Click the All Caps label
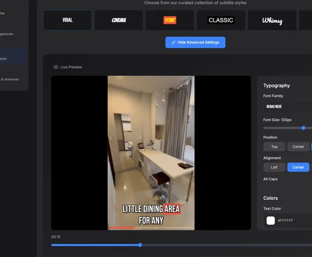Screen dimensions: 312x257 (270, 179)
